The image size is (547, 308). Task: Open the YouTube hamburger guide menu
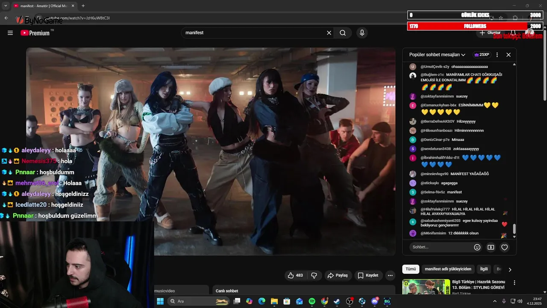point(10,33)
